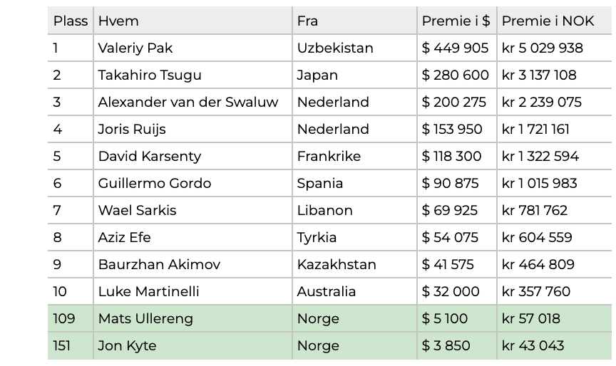This screenshot has width=616, height=366.
Task: Click the Premie i NOK header
Action: [554, 21]
